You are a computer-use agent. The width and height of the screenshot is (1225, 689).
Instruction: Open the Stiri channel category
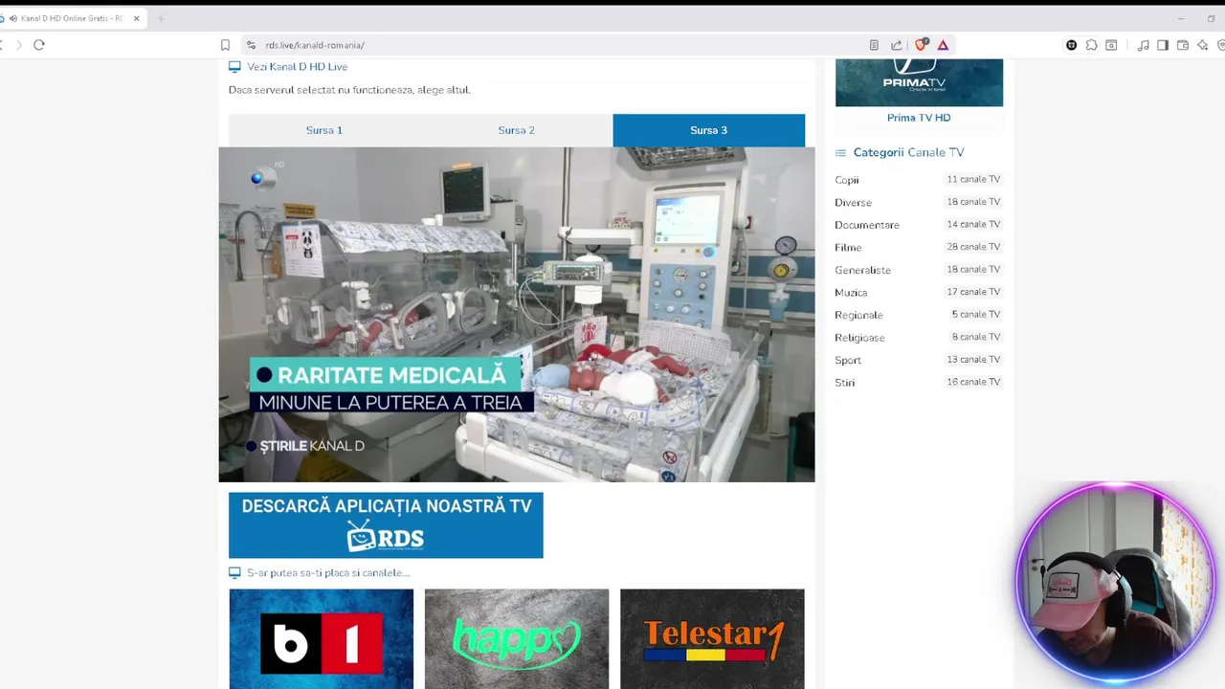click(x=845, y=383)
